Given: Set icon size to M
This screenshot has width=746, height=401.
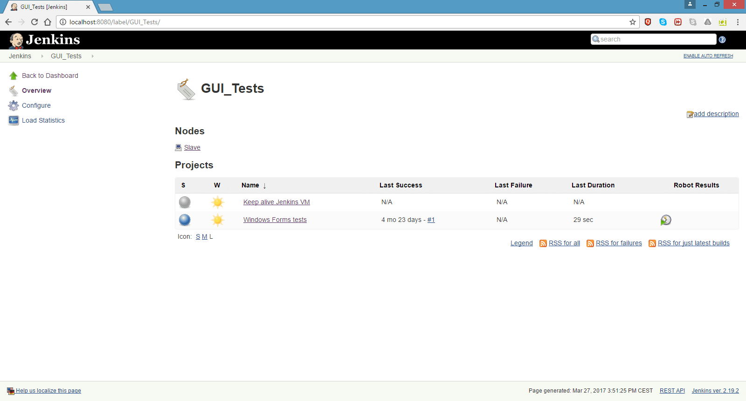Looking at the screenshot, I should coord(205,236).
